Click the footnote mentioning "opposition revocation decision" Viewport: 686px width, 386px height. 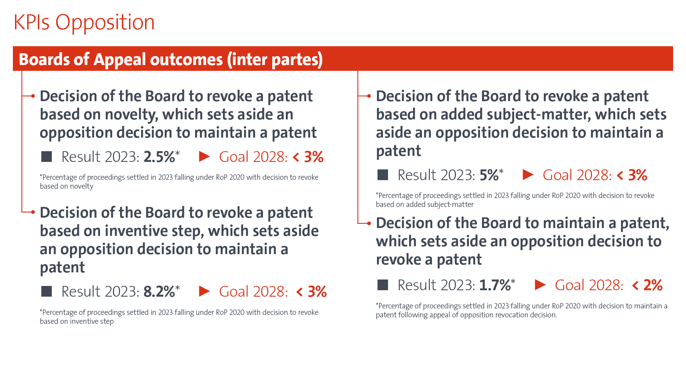point(521,310)
